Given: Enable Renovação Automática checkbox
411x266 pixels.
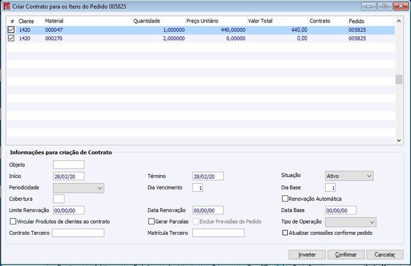Looking at the screenshot, I should (285, 199).
